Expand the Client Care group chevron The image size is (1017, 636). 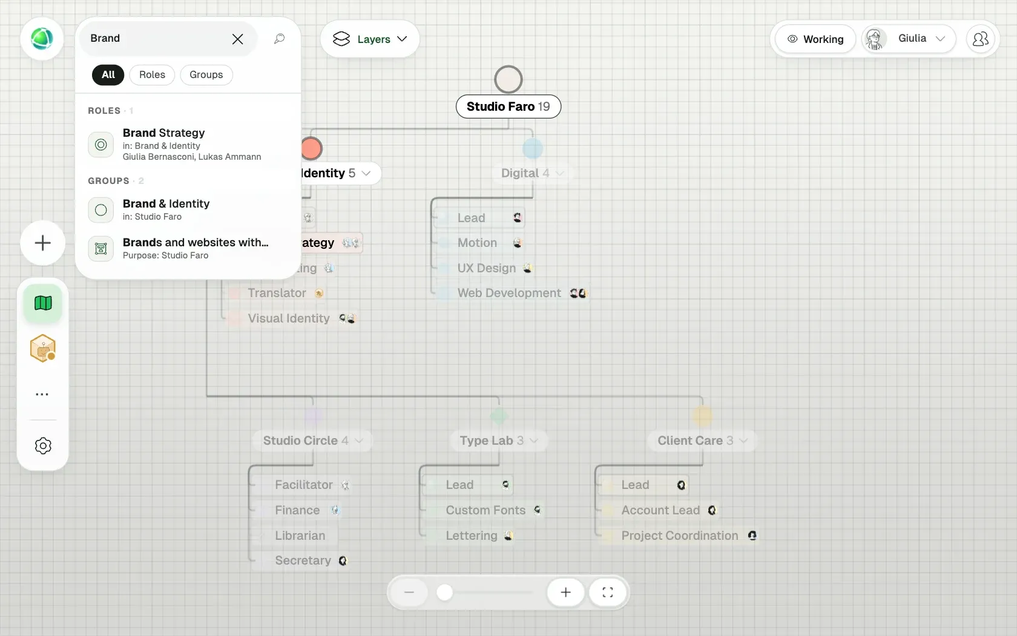point(744,441)
